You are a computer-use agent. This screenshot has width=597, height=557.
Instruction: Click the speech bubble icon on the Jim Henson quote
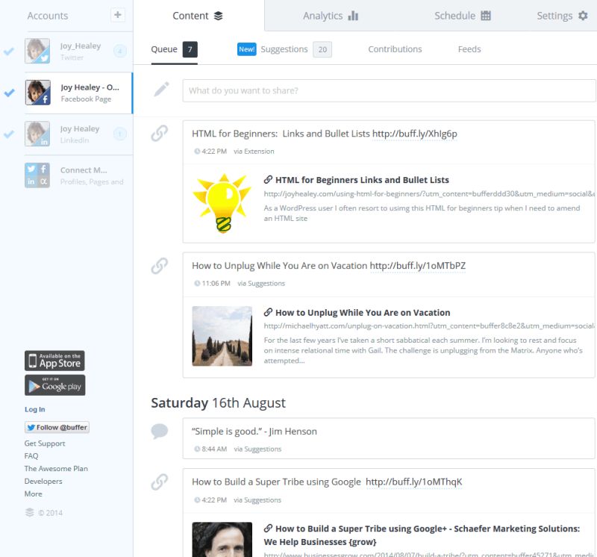pos(159,431)
